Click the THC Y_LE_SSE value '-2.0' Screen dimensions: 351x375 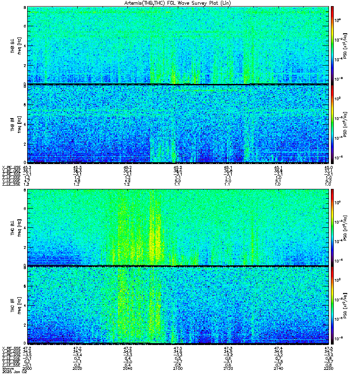click(x=127, y=362)
